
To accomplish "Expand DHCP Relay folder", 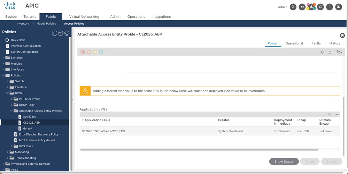I will tap(11, 105).
